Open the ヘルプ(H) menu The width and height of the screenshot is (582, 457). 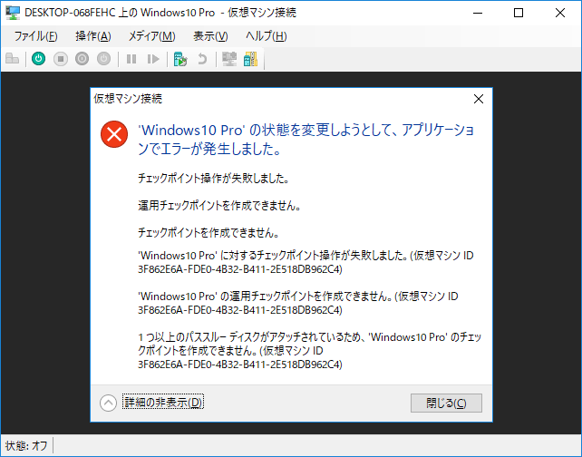(267, 36)
